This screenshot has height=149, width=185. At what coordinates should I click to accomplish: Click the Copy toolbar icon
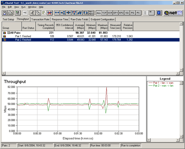tap(38, 13)
